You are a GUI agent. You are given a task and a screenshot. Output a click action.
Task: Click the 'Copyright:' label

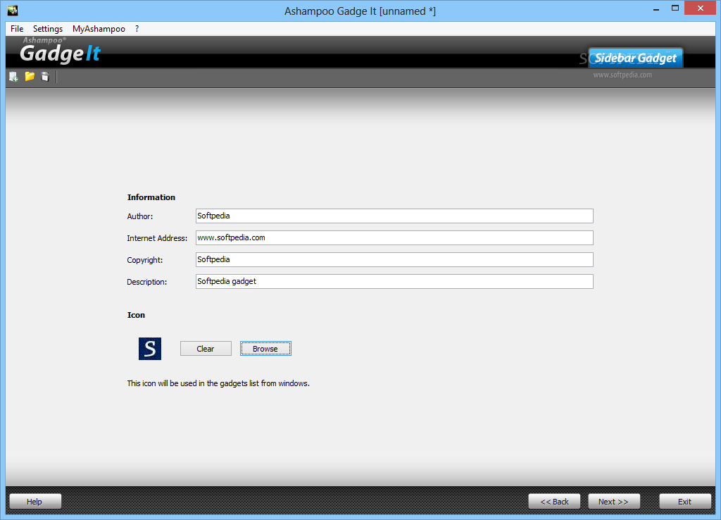[145, 260]
